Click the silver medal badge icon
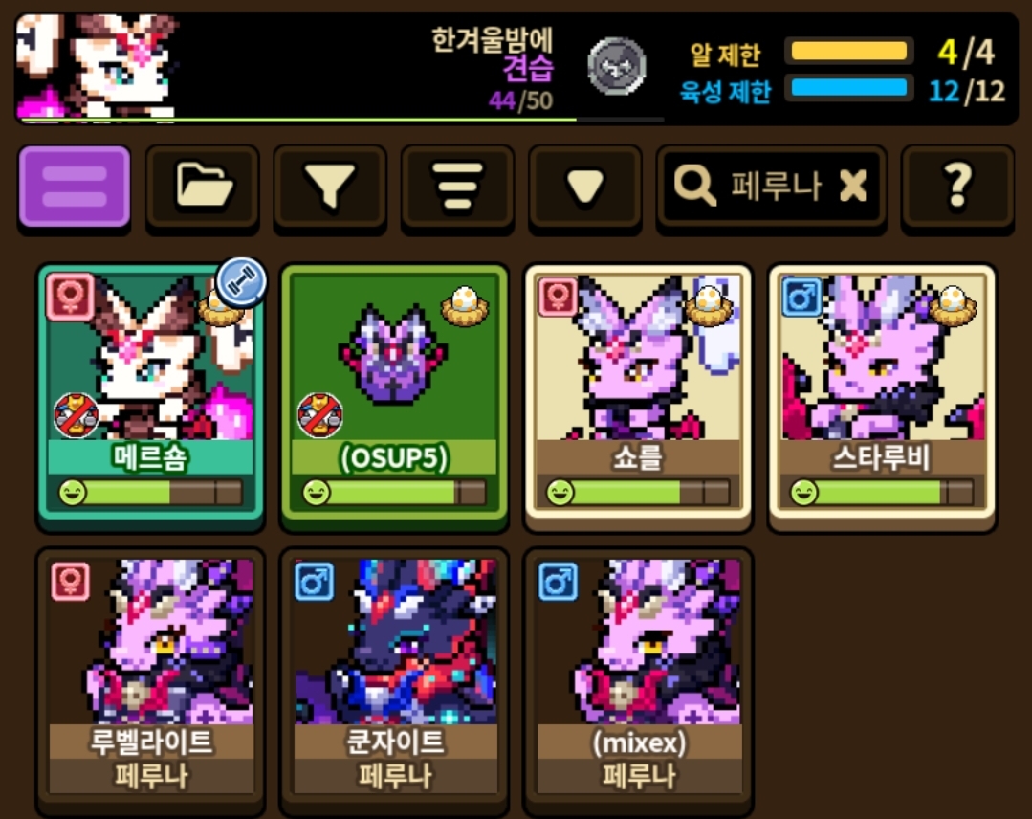Screen dimensions: 1032x819 617,66
